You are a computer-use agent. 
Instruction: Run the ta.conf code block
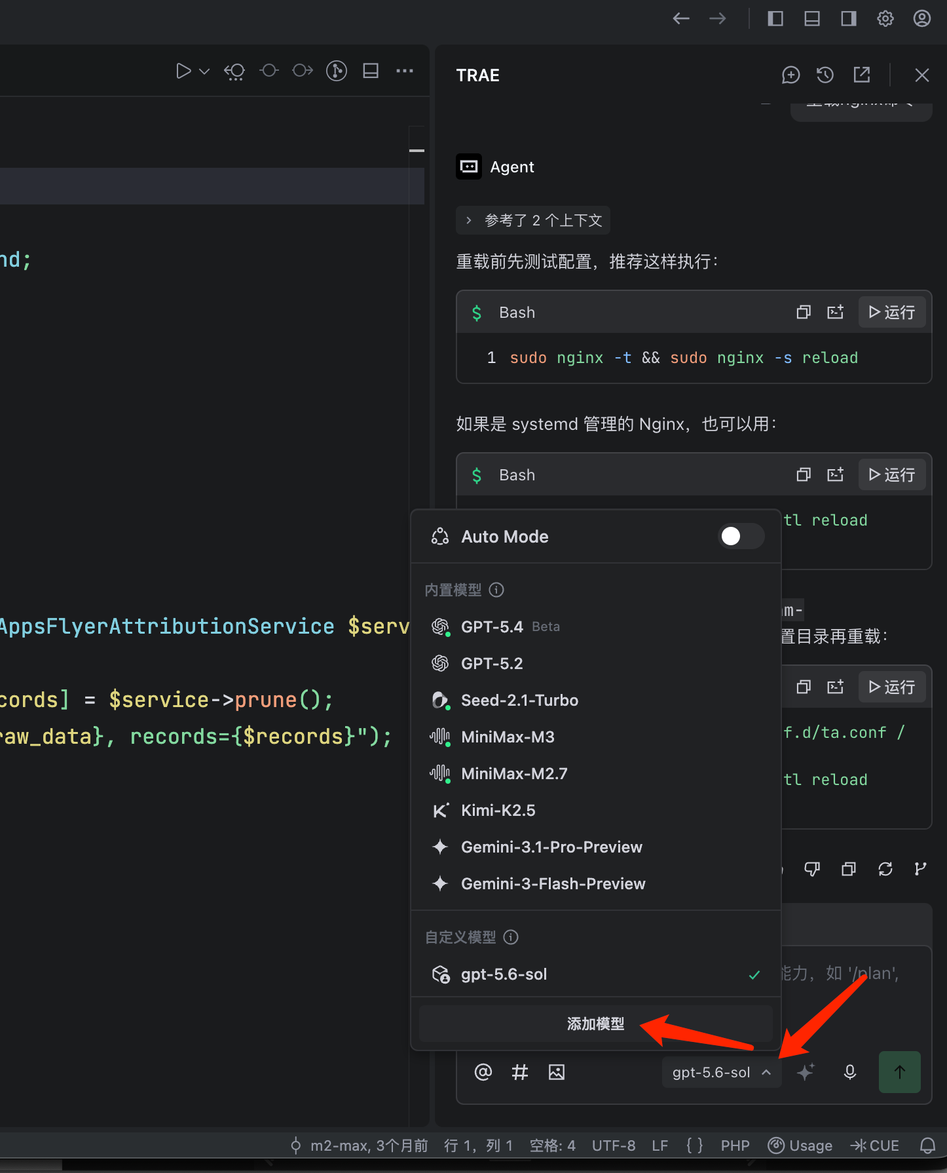tap(891, 687)
